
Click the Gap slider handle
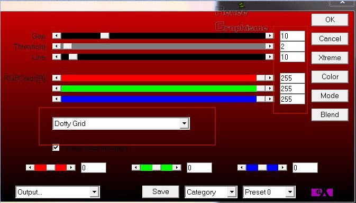click(x=105, y=36)
